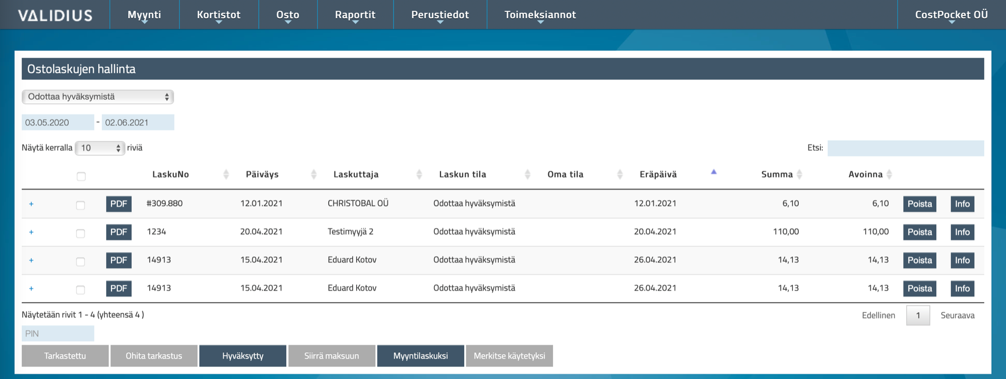Viewport: 1006px width, 379px height.
Task: Tick the select-all checkbox in table header
Action: pos(81,177)
